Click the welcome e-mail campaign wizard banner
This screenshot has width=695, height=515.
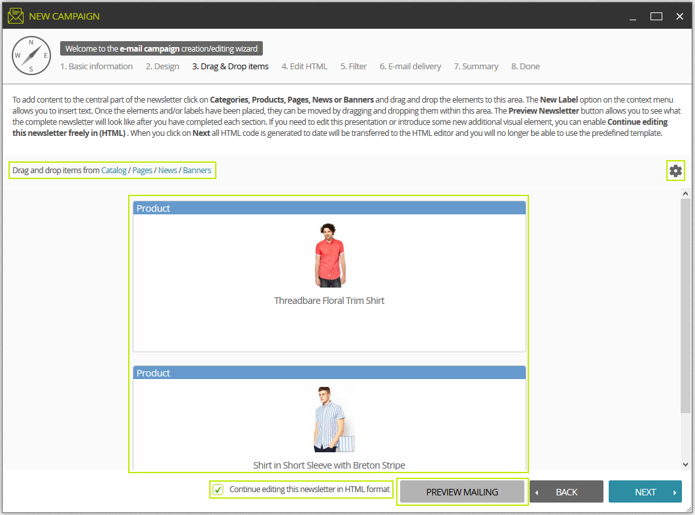pos(161,49)
